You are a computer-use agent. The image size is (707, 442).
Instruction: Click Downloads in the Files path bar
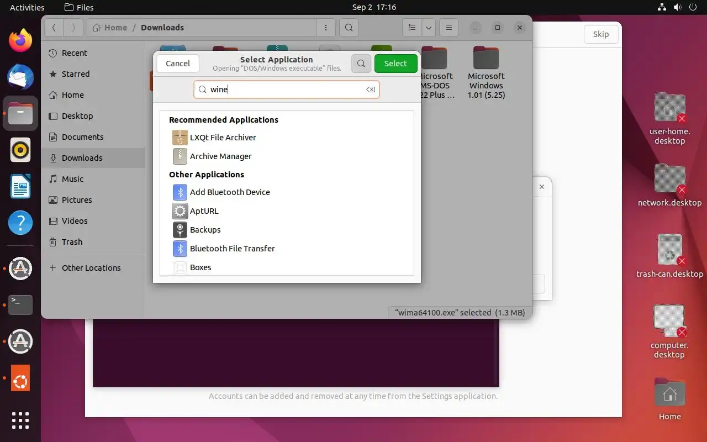coord(162,28)
